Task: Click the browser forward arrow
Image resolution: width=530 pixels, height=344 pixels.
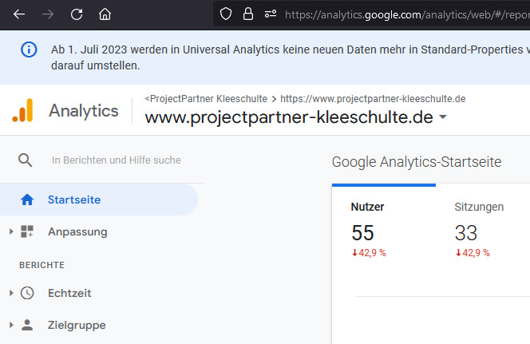Action: pyautogui.click(x=48, y=14)
